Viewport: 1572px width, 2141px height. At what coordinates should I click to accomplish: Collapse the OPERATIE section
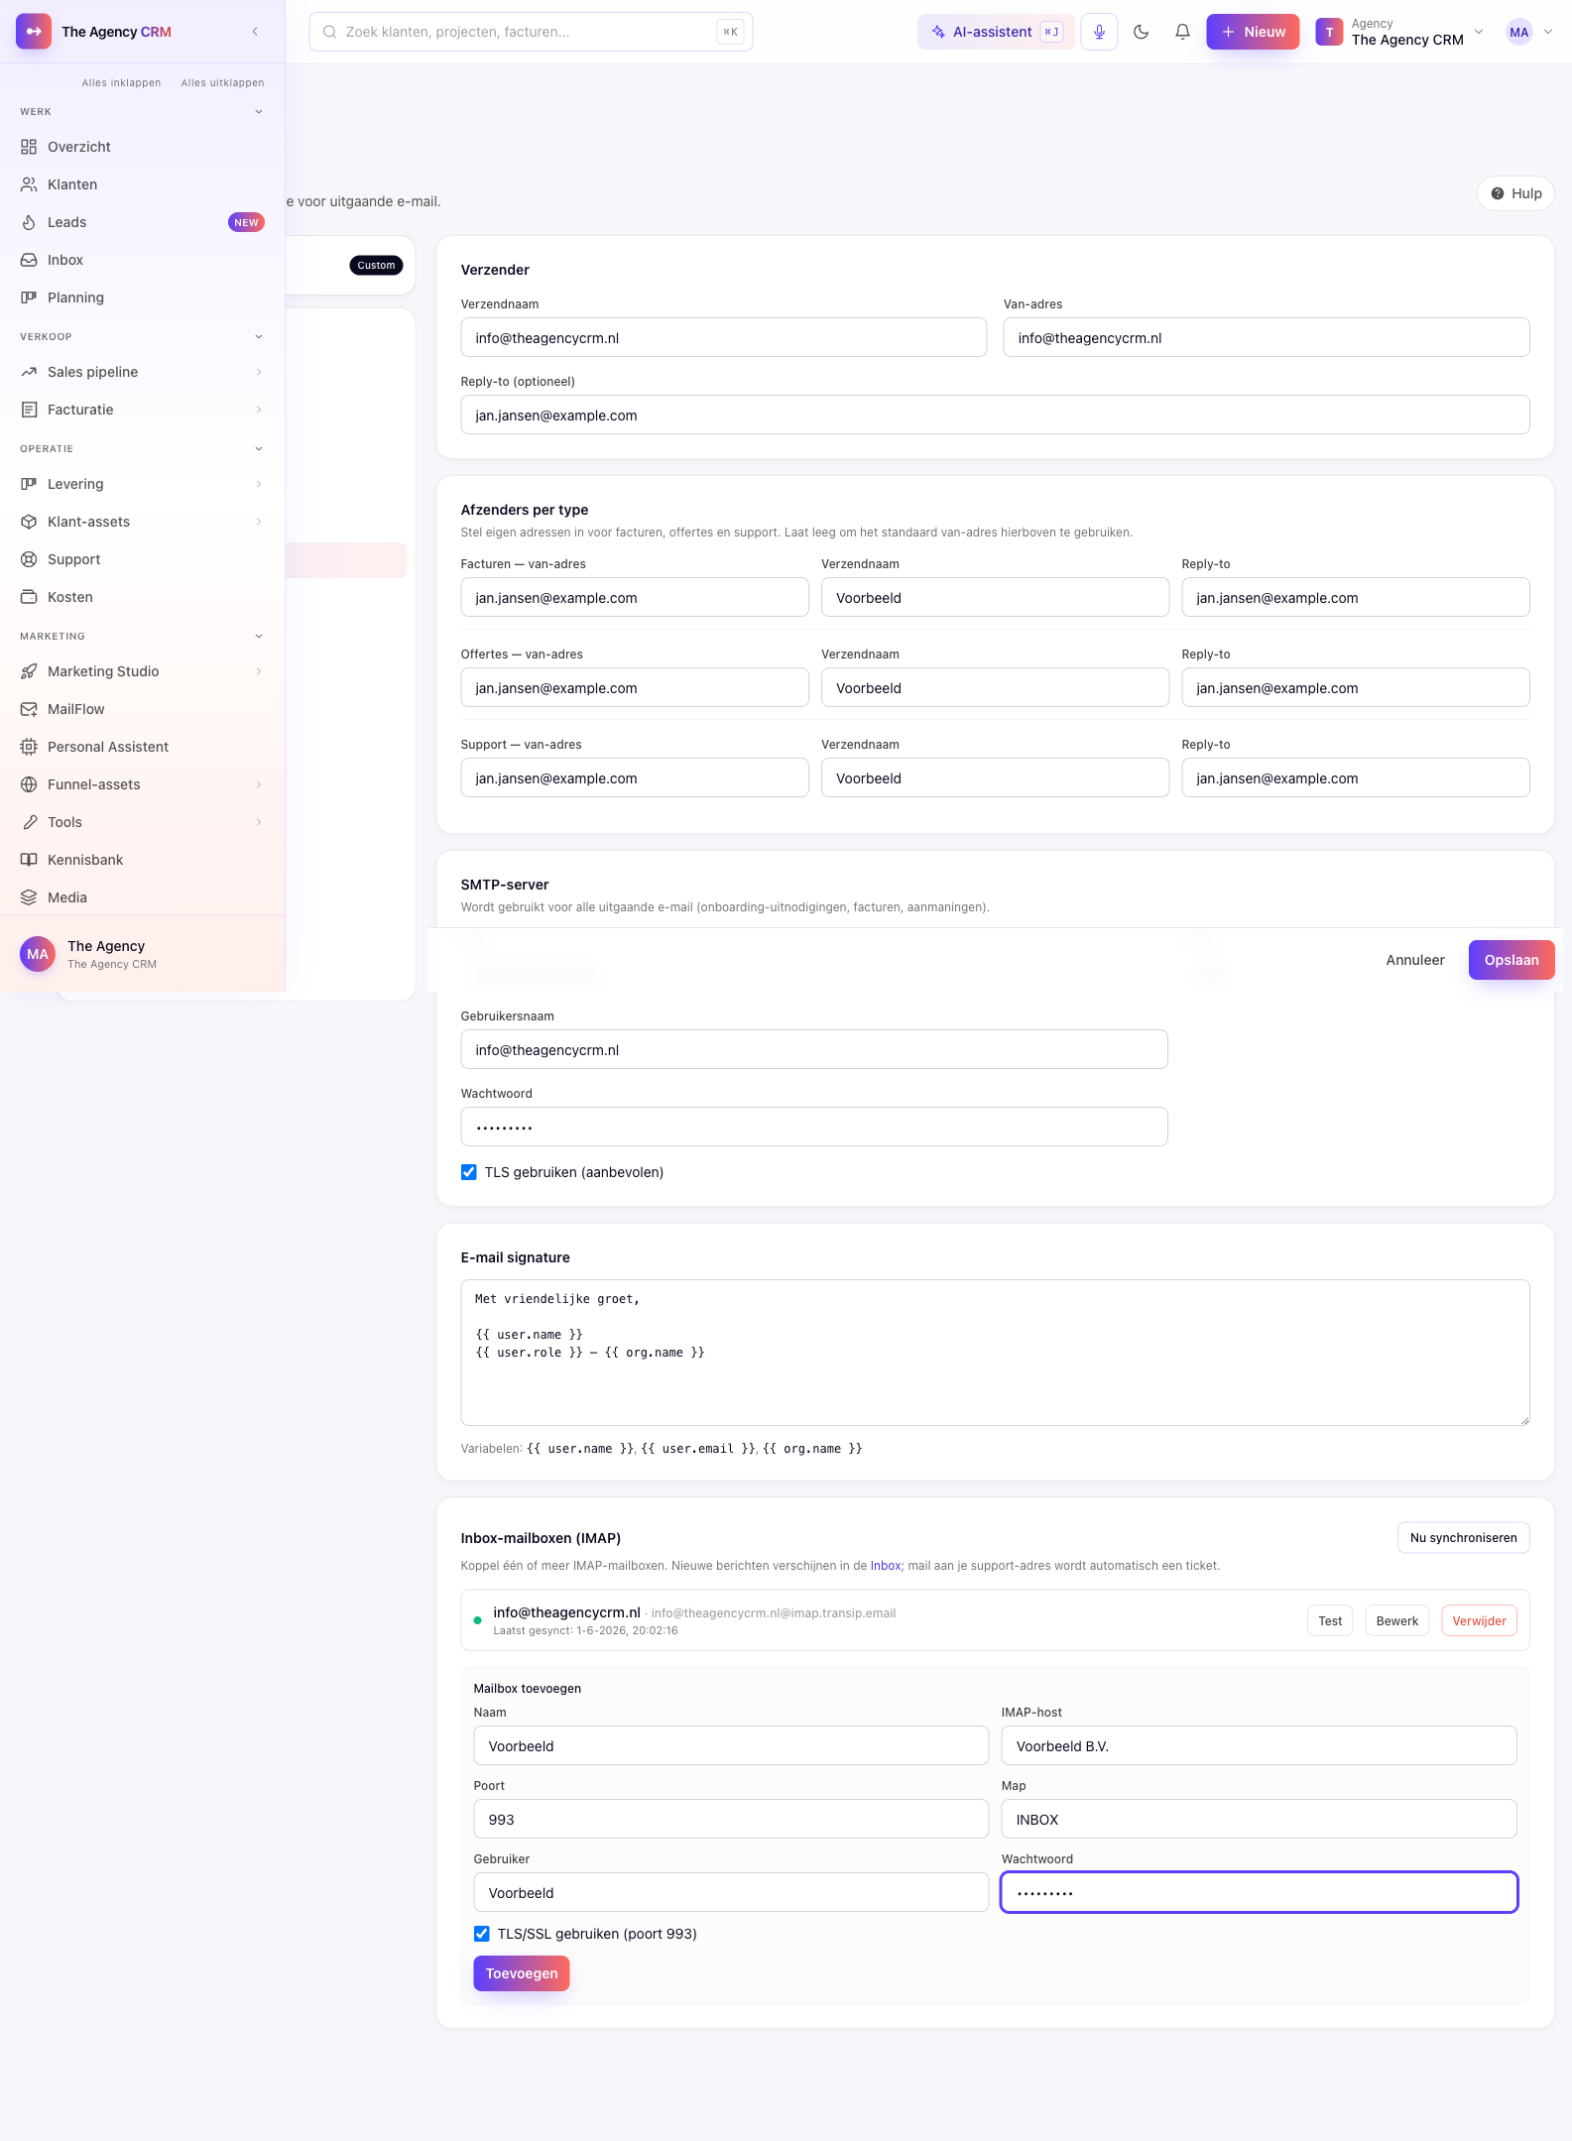[259, 449]
